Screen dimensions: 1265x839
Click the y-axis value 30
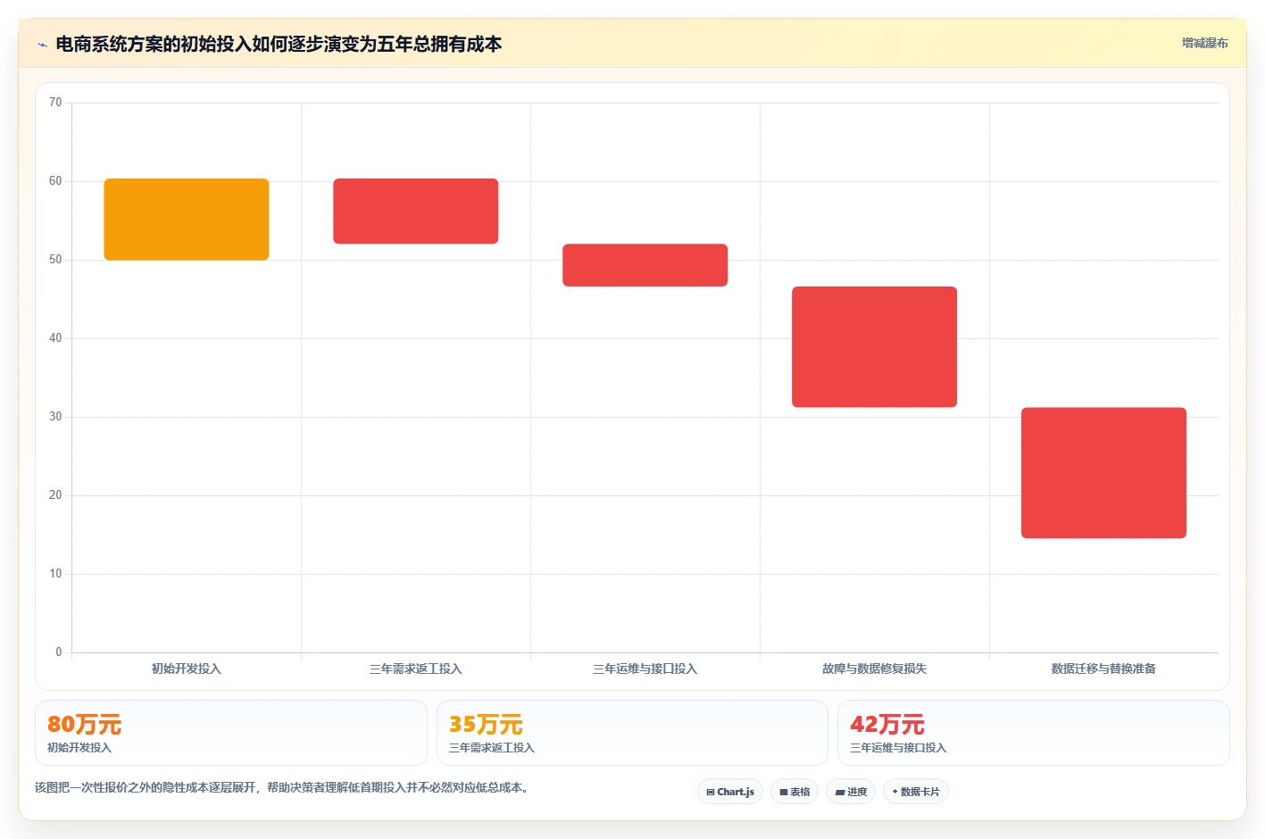[x=55, y=417]
